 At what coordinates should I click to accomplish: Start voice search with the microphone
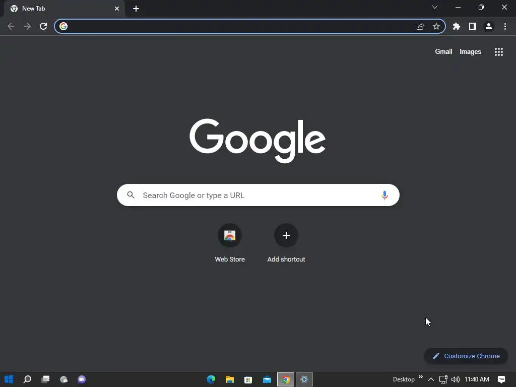point(384,195)
